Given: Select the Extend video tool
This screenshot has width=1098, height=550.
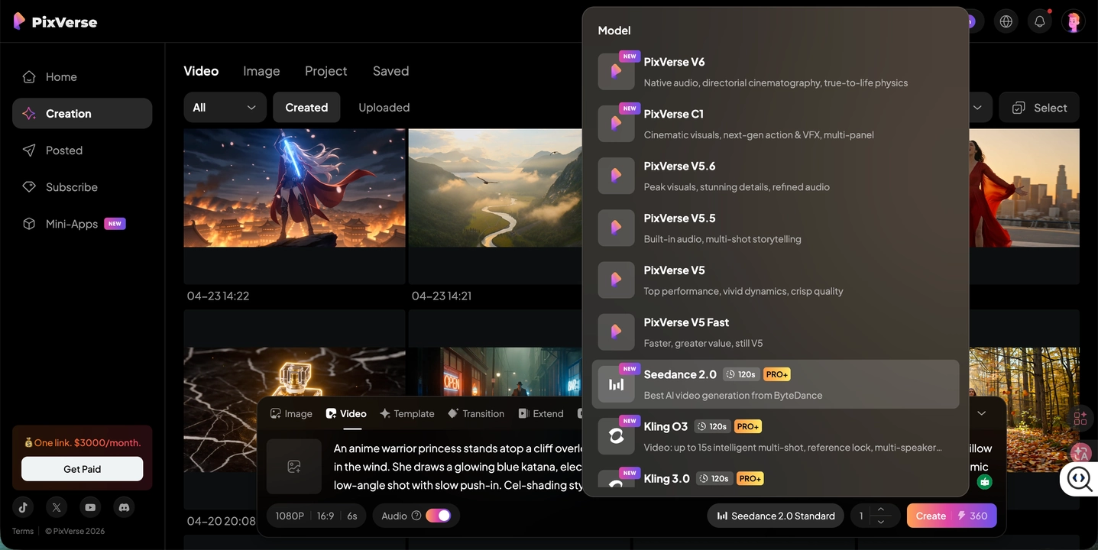Looking at the screenshot, I should (540, 413).
